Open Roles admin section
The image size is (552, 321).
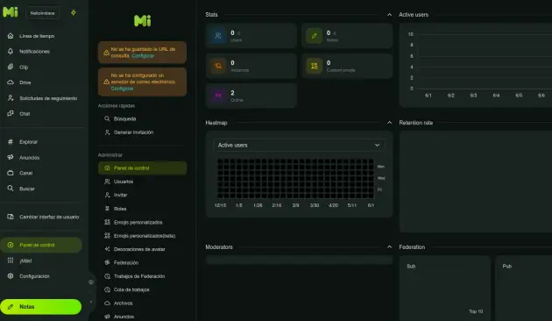(120, 209)
